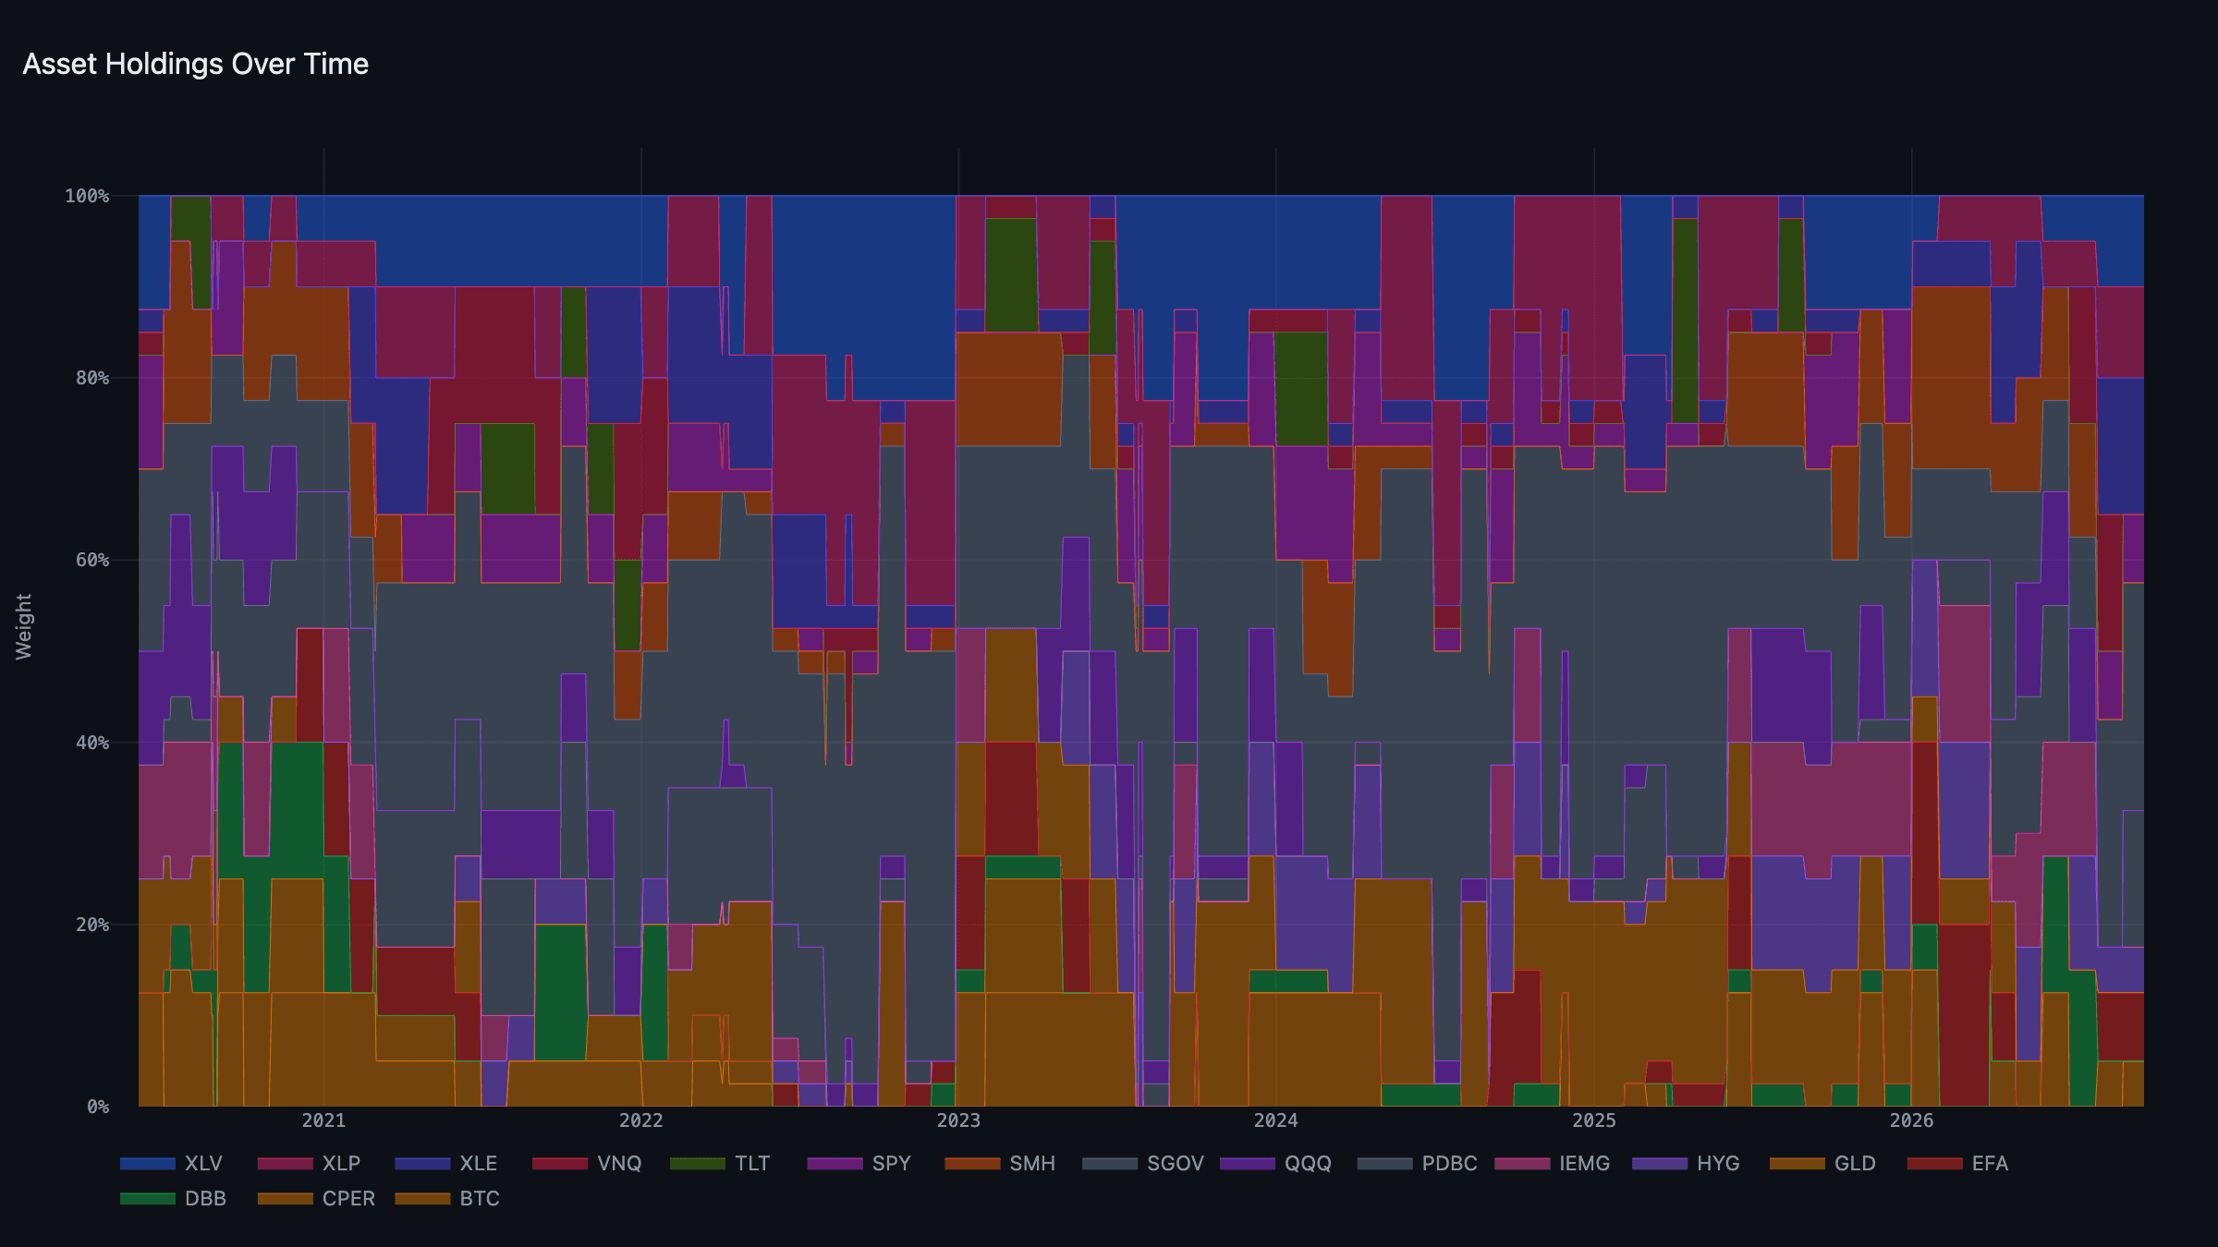Toggle EFA series in legend
2218x1247 pixels.
click(1958, 1163)
